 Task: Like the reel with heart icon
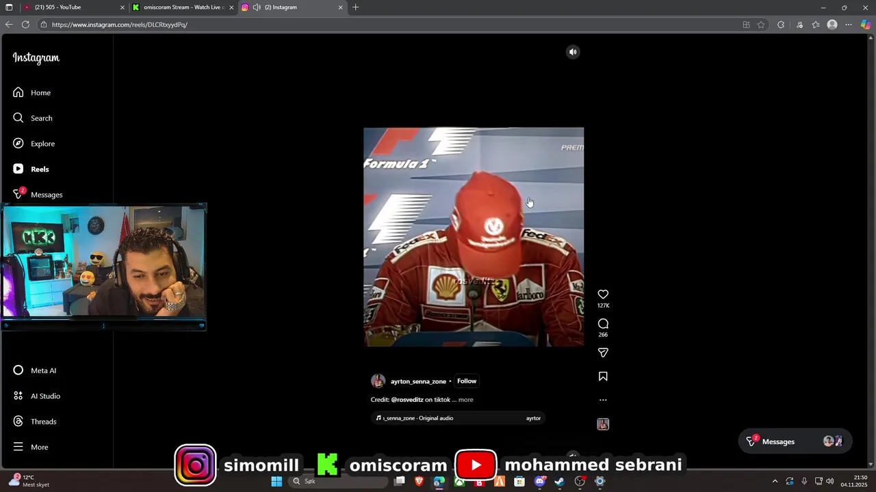pyautogui.click(x=603, y=295)
